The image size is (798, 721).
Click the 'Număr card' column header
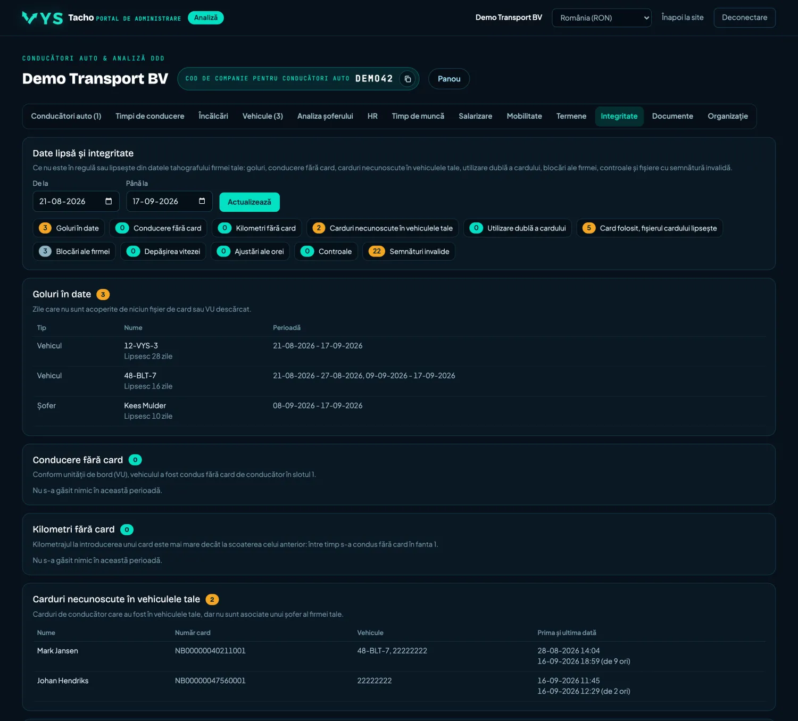pyautogui.click(x=193, y=633)
